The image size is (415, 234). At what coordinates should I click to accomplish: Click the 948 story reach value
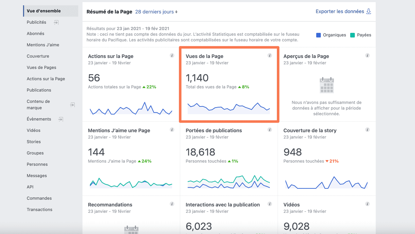coord(292,152)
